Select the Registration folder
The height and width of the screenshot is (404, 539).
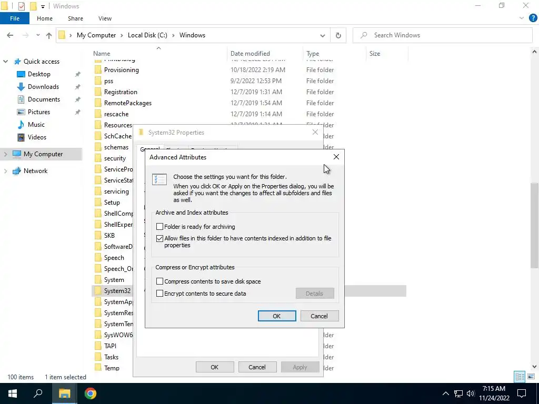coord(121,92)
